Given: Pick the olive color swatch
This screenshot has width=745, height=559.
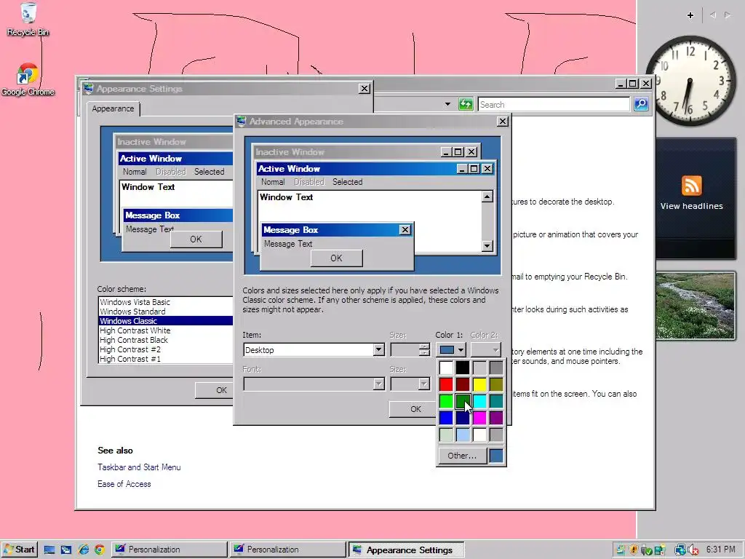Looking at the screenshot, I should (496, 384).
